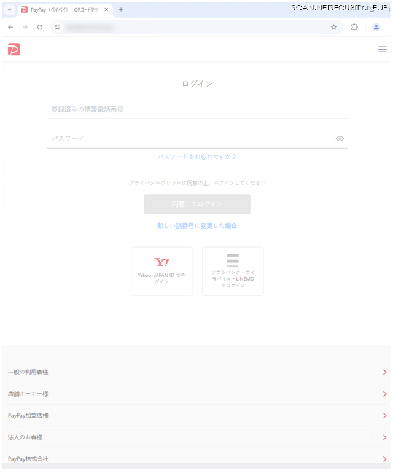Image resolution: width=393 pixels, height=473 pixels.
Task: Close the PayPay browser tab
Action: 106,10
